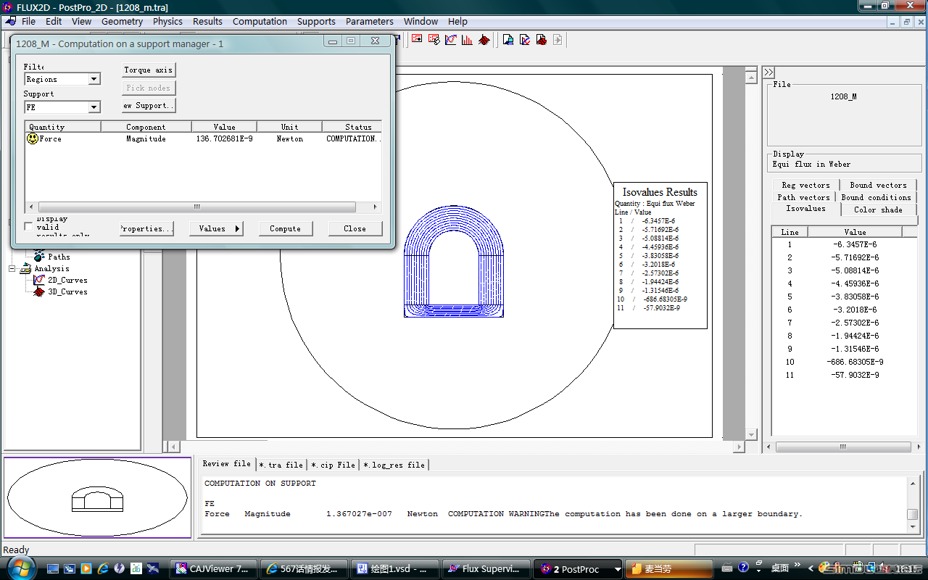Image resolution: width=928 pixels, height=580 pixels.
Task: Expand hidden system tray icons chevron
Action: [x=811, y=568]
